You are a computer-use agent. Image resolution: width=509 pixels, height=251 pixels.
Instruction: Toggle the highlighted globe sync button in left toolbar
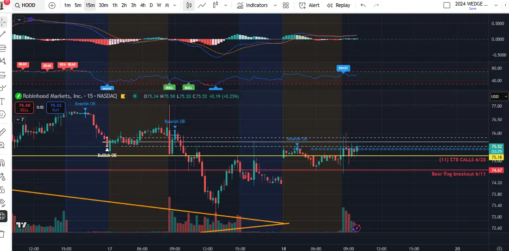(3, 216)
